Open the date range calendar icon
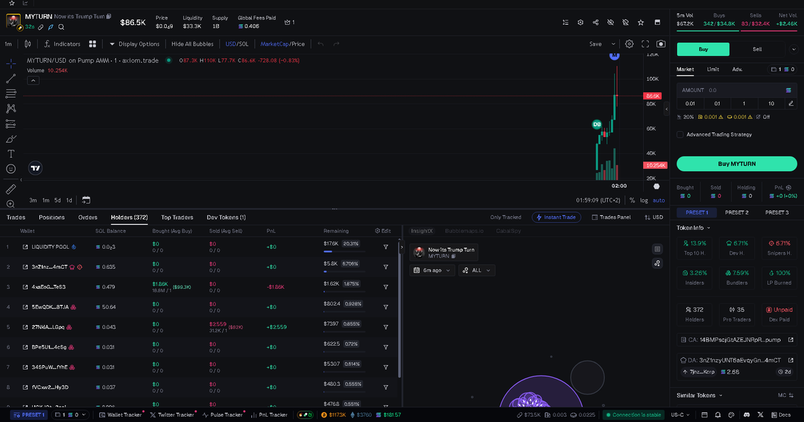 point(86,200)
